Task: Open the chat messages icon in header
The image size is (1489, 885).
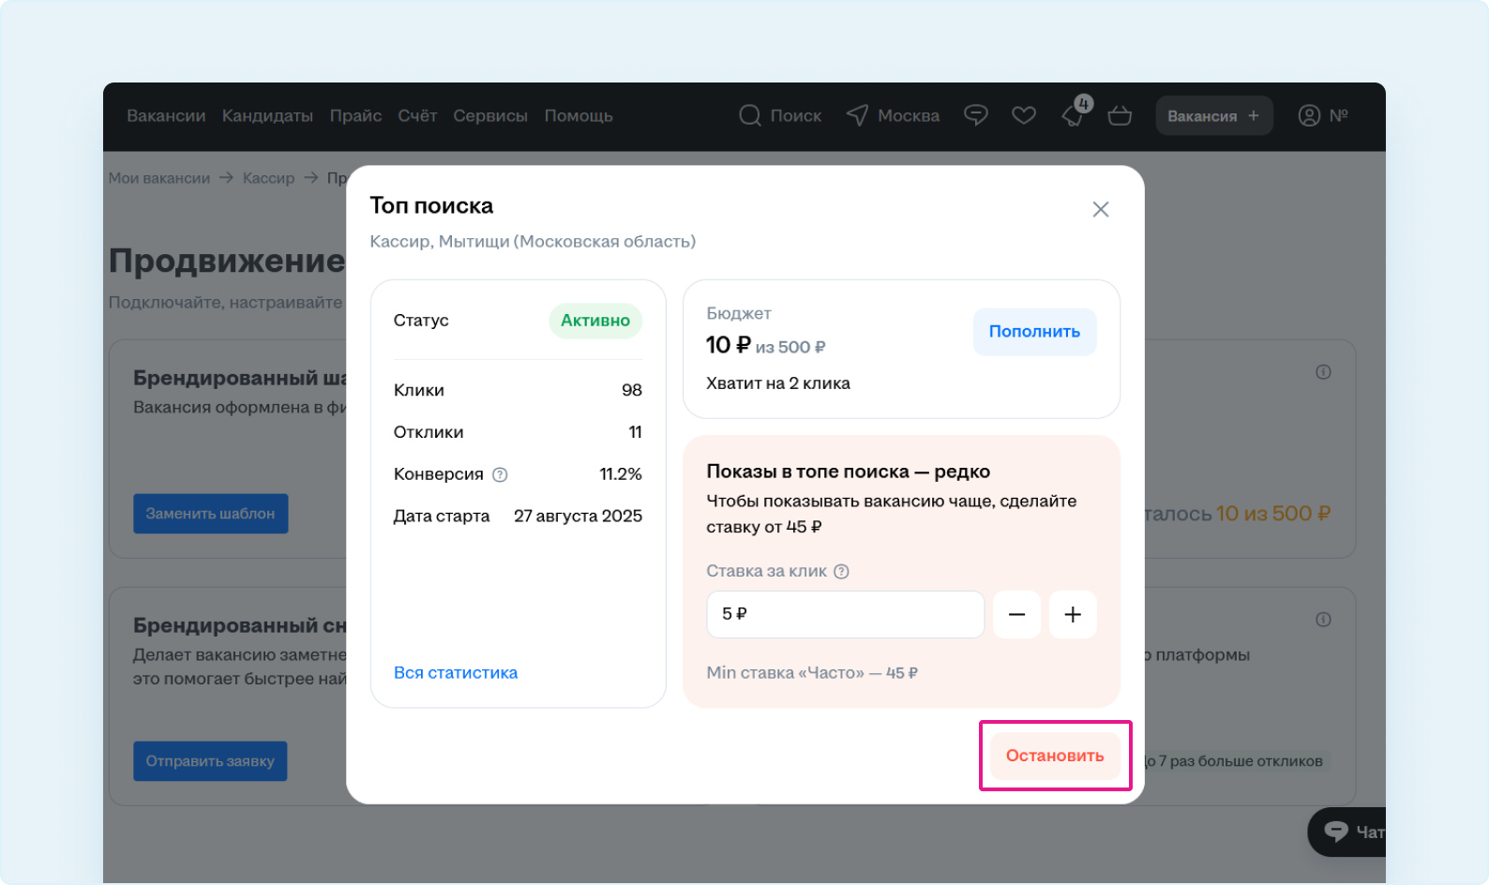Action: (x=976, y=115)
